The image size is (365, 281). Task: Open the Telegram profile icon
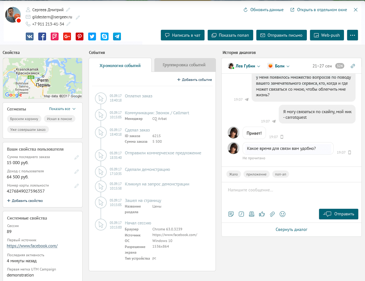click(x=117, y=36)
